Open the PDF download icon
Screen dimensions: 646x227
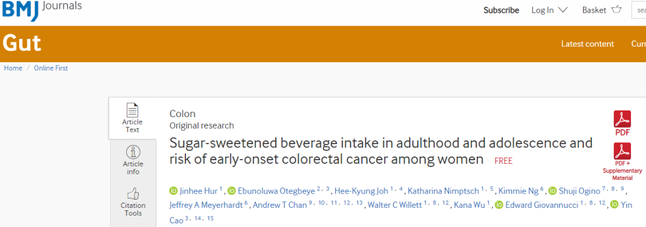tap(622, 119)
